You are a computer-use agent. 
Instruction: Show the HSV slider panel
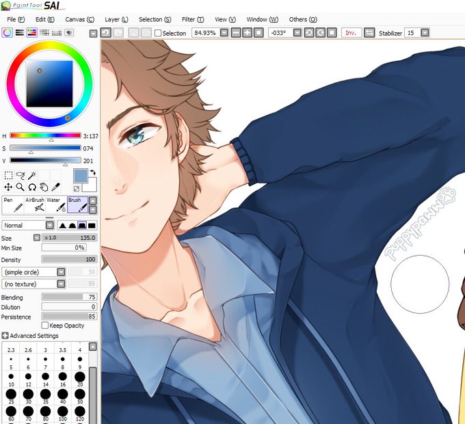32,33
